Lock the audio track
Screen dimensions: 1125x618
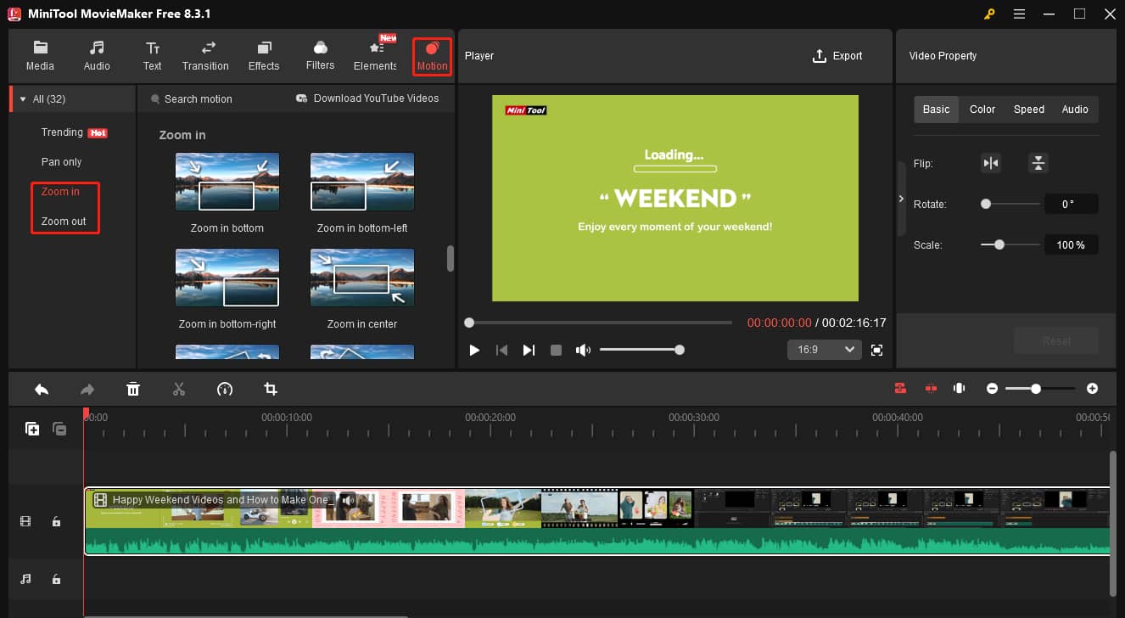(56, 578)
